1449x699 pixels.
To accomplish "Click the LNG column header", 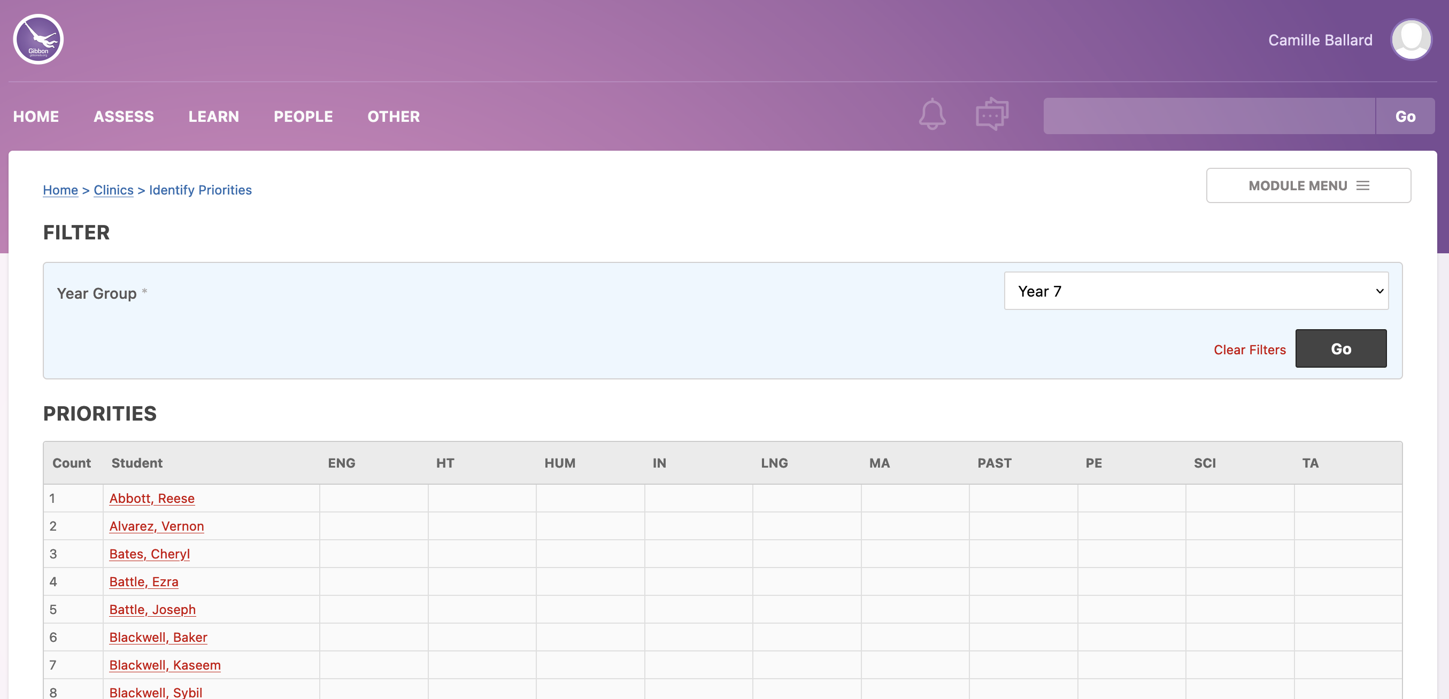I will tap(774, 463).
